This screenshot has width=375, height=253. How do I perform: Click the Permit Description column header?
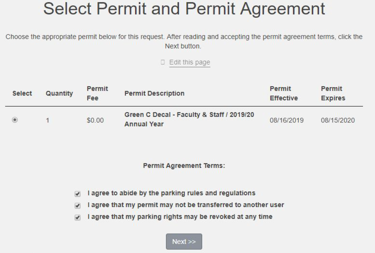[154, 93]
